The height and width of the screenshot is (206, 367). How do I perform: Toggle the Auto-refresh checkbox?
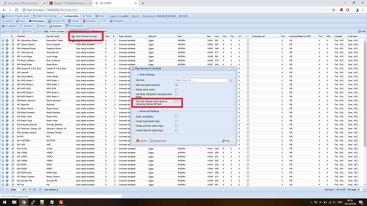click(57, 190)
